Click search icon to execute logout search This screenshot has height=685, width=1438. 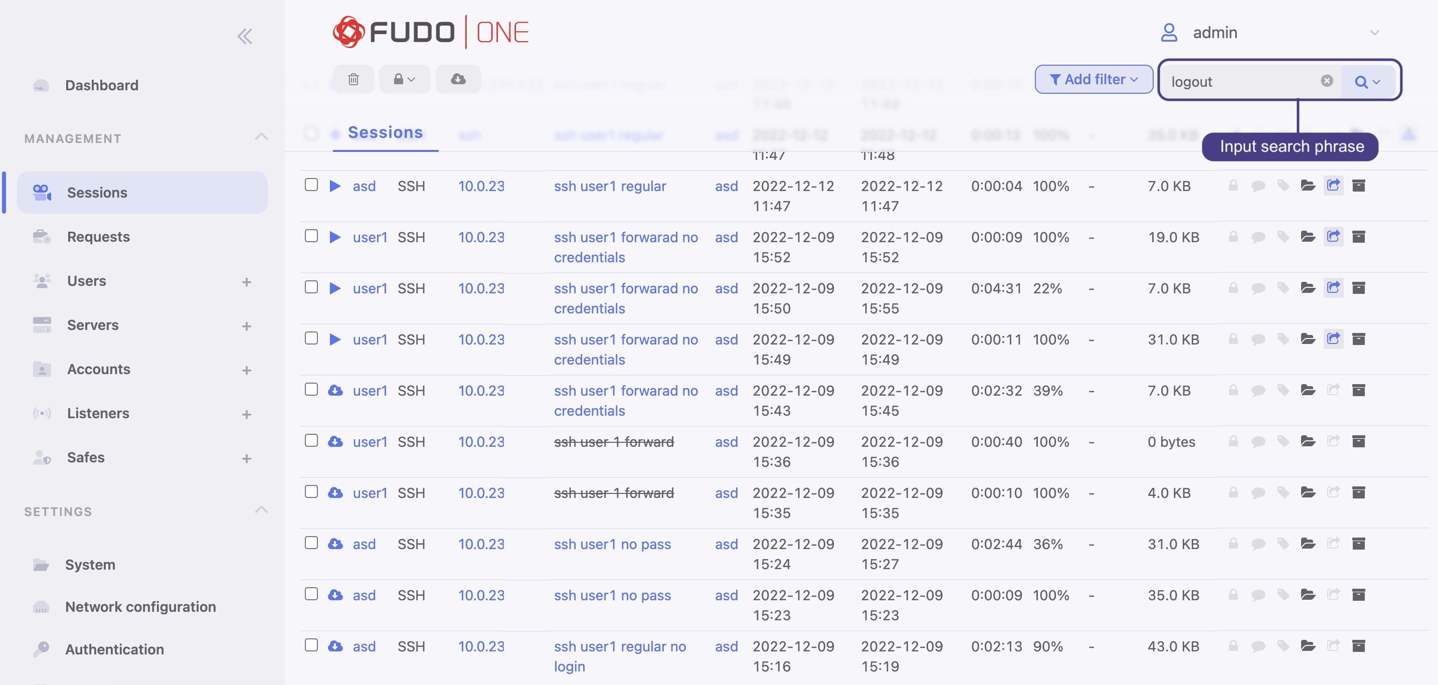click(x=1362, y=81)
